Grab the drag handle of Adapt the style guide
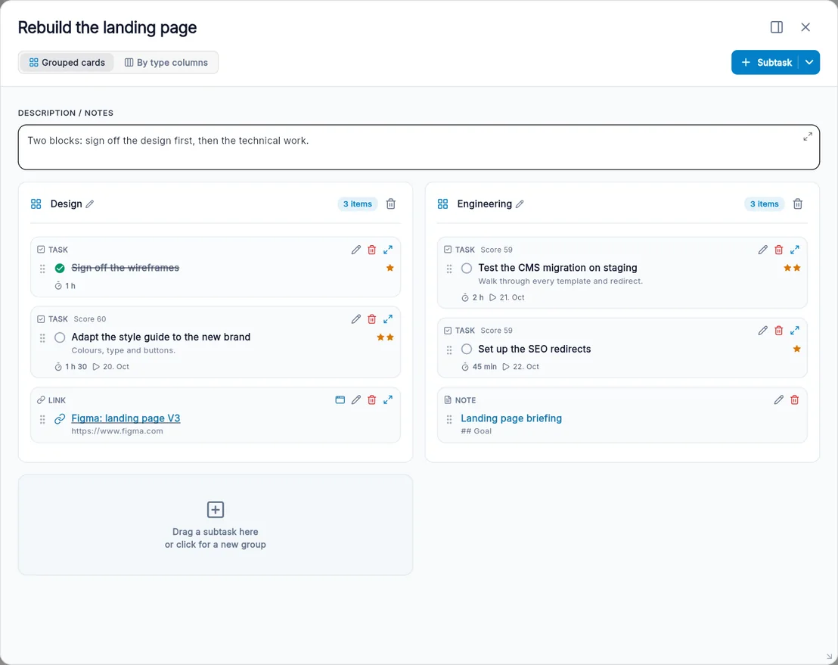The height and width of the screenshot is (665, 838). tap(42, 338)
